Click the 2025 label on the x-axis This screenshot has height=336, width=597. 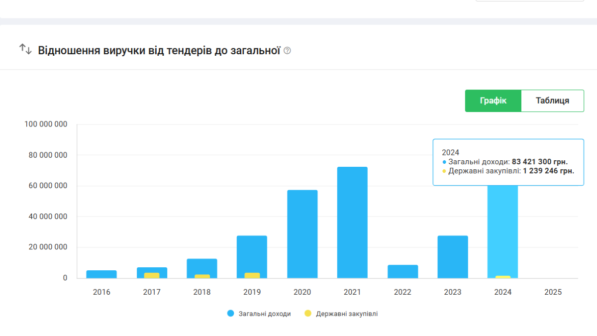tap(553, 292)
